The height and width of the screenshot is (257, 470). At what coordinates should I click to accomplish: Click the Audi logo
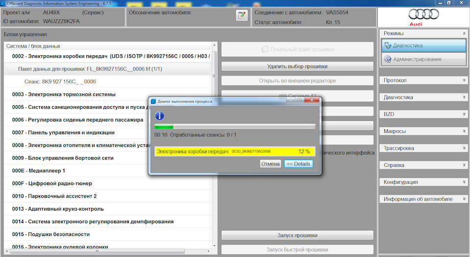tap(423, 17)
